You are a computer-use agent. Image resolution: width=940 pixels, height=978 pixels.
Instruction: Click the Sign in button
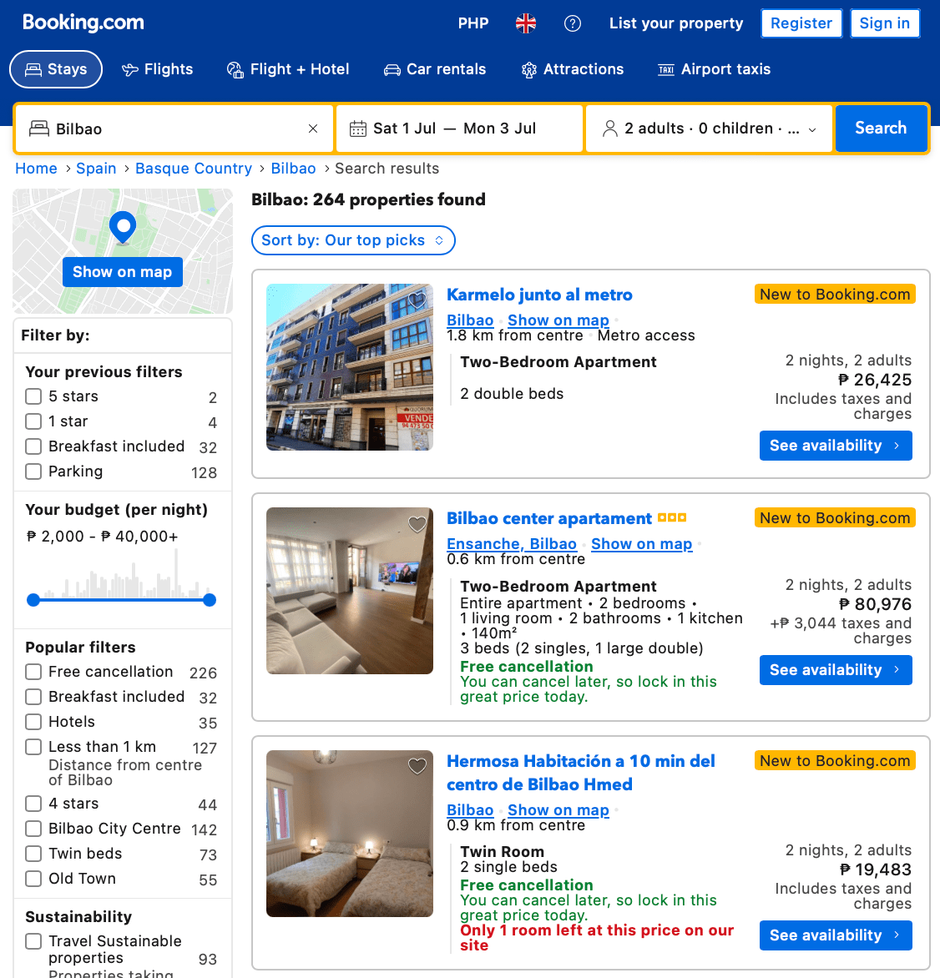[884, 23]
